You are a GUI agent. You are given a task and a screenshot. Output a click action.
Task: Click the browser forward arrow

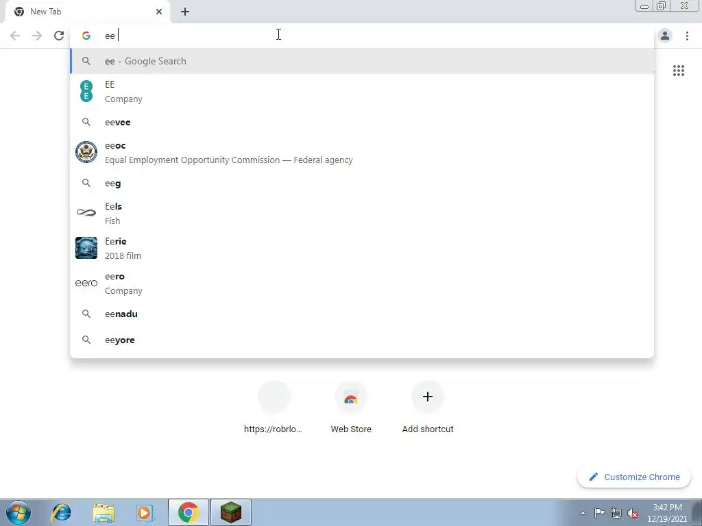click(37, 36)
